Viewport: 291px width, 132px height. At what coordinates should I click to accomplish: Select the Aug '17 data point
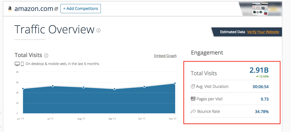click(x=84, y=87)
